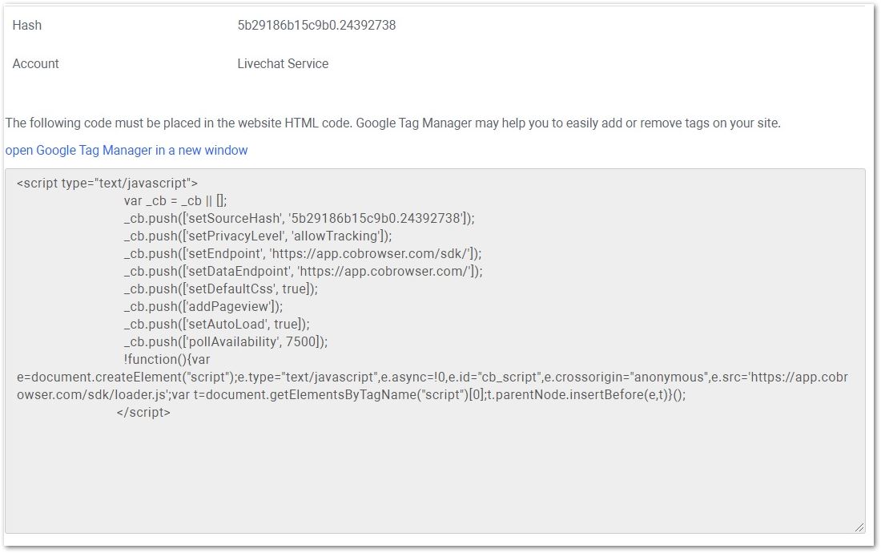Click the Account field label
The height and width of the screenshot is (553, 881).
coord(35,64)
